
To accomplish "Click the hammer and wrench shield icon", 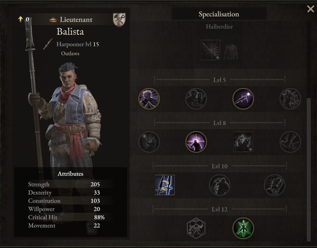I will [x=119, y=20].
